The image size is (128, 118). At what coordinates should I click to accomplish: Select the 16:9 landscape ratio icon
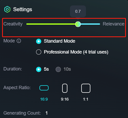(44, 88)
